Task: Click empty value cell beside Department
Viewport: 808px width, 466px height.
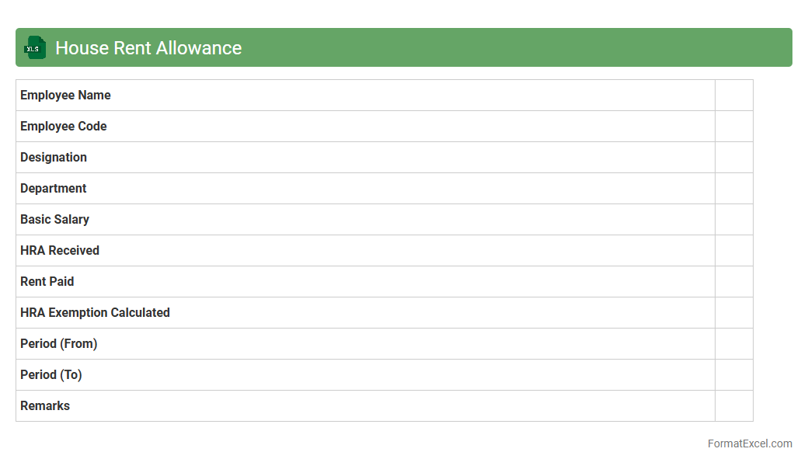Action: point(733,188)
